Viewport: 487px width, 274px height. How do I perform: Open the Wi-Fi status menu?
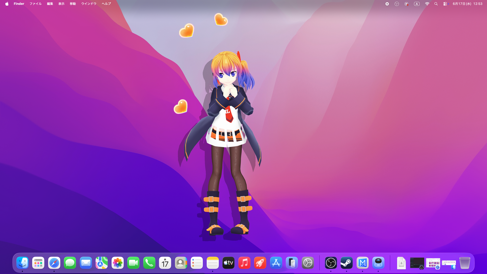tap(427, 4)
